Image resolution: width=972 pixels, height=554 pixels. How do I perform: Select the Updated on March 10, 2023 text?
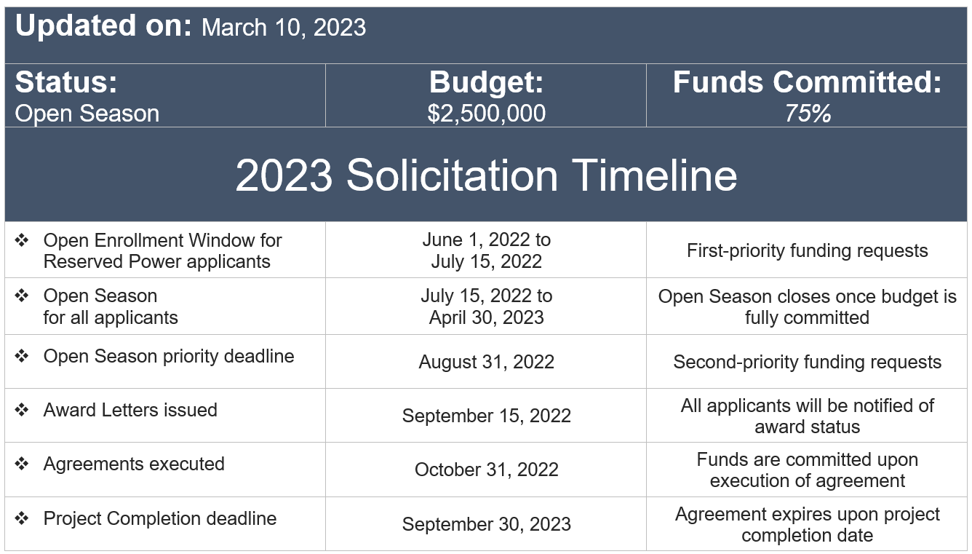click(x=191, y=26)
